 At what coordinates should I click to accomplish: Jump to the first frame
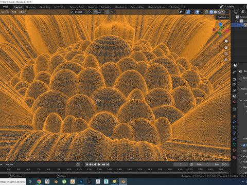[x=87, y=164]
